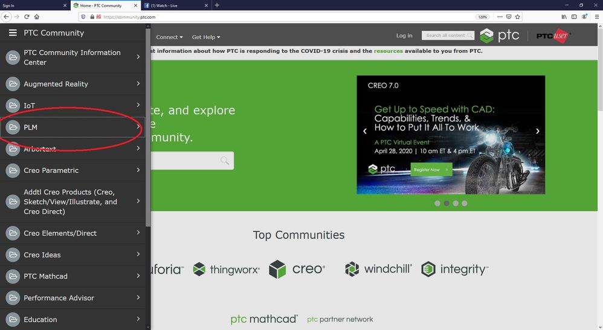603x330 pixels.
Task: Show the previous carousel slide
Action: coord(365,131)
